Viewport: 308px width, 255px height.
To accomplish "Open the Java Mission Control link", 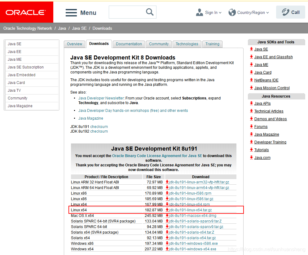I will pos(272,88).
